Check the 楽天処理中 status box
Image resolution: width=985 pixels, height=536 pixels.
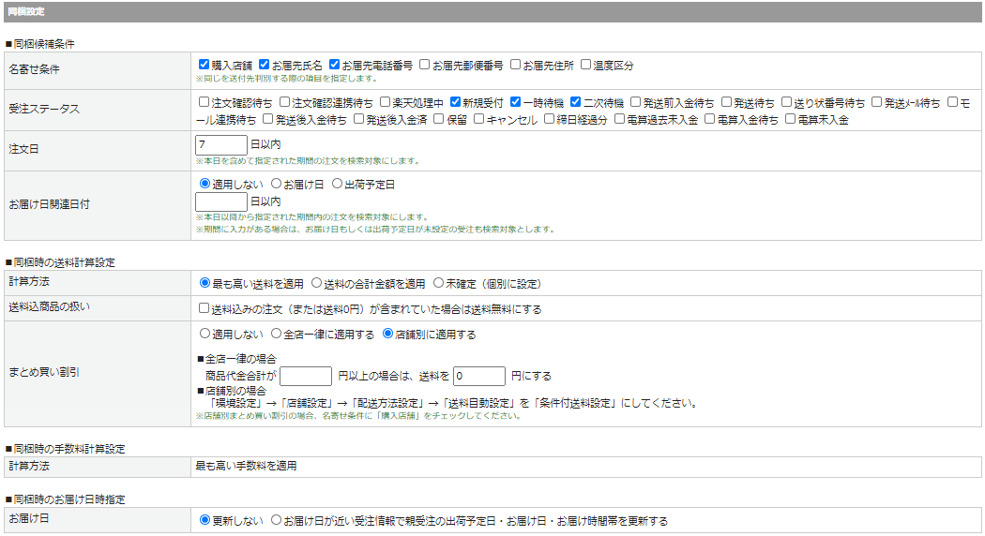pyautogui.click(x=385, y=102)
